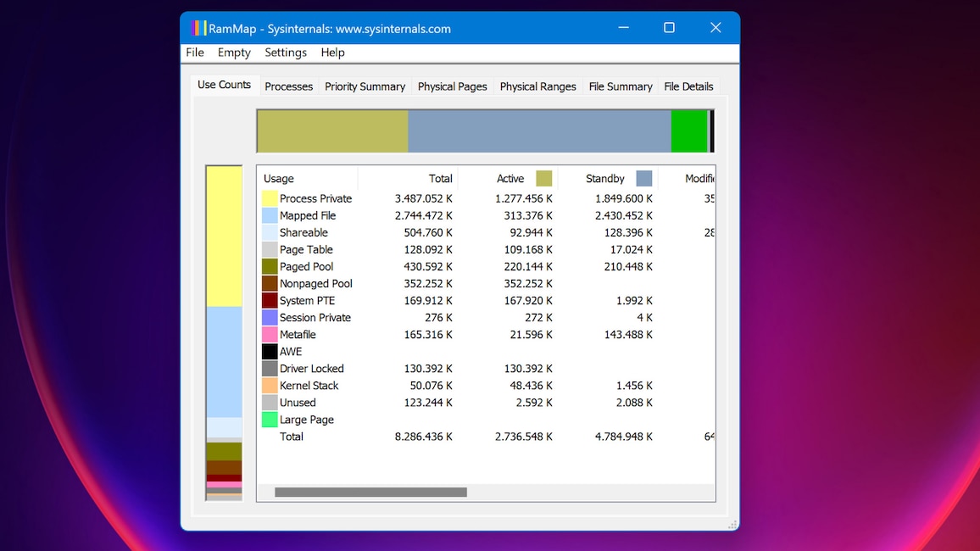Click Active total value 2.736.548 K
This screenshot has height=551, width=980.
click(524, 437)
